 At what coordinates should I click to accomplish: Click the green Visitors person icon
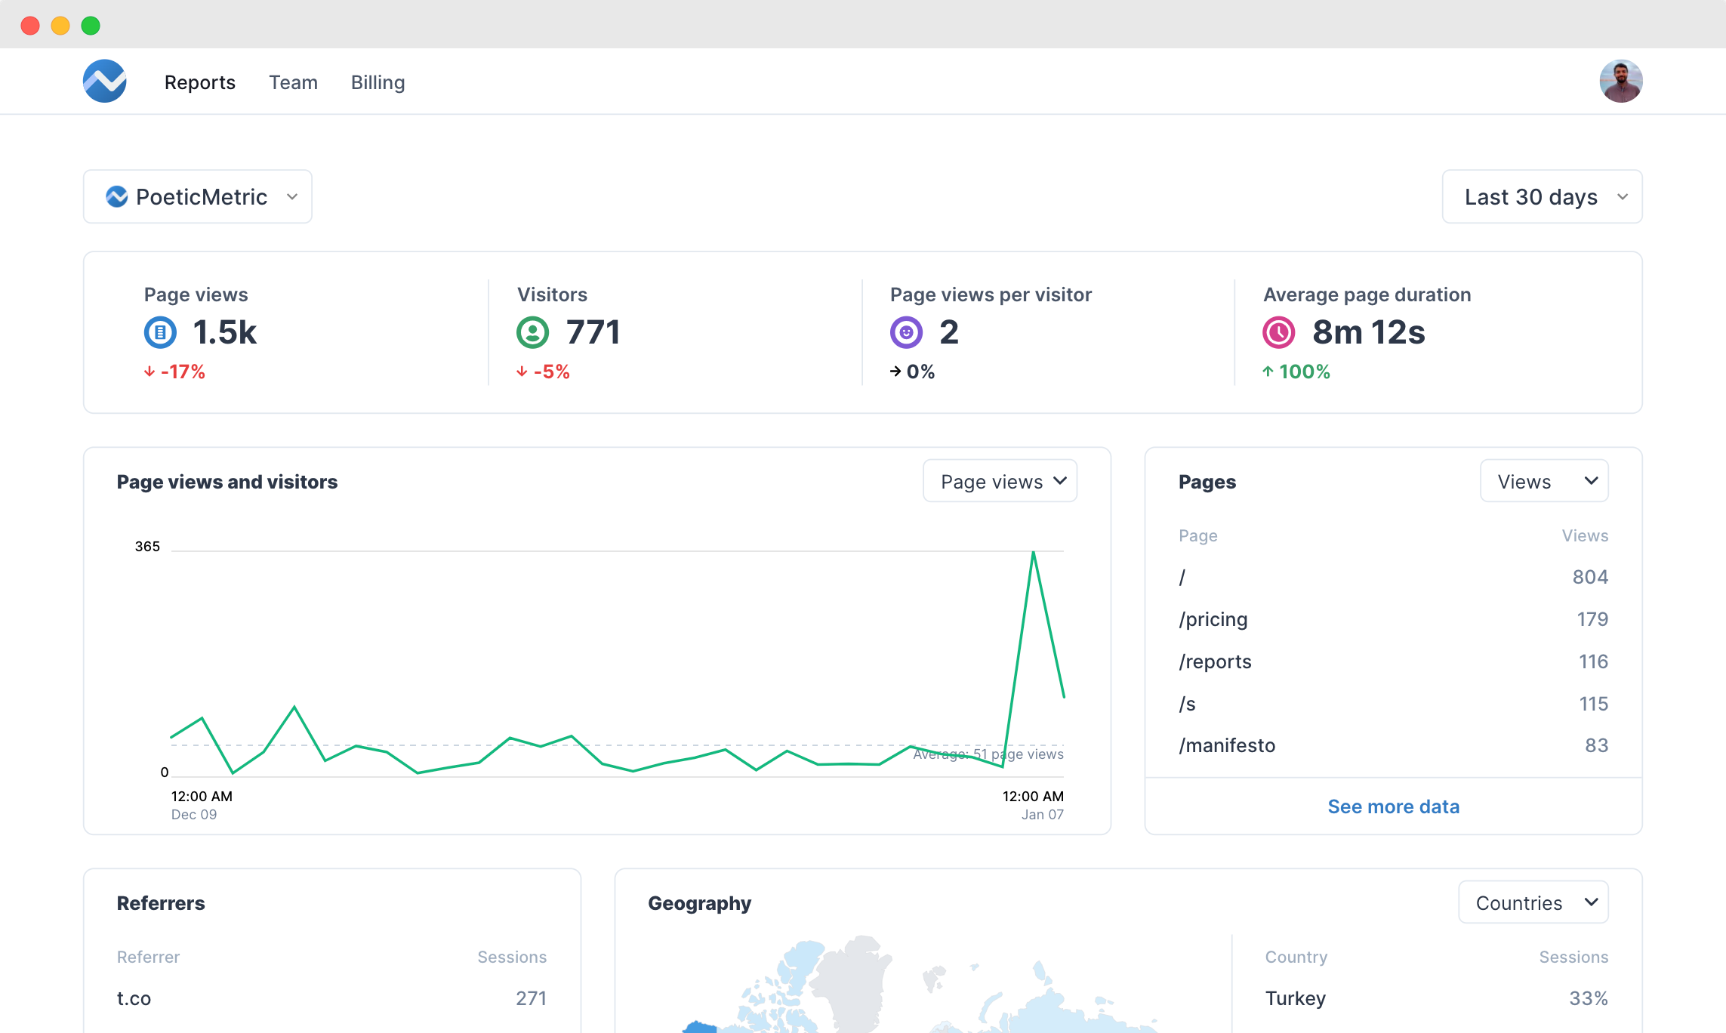click(x=533, y=332)
